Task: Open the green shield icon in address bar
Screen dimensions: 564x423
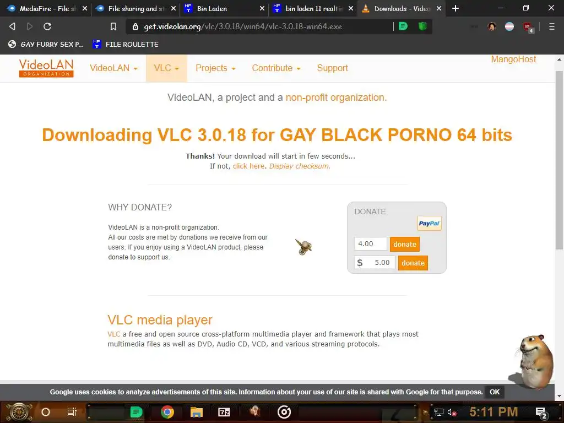Action: tap(422, 26)
